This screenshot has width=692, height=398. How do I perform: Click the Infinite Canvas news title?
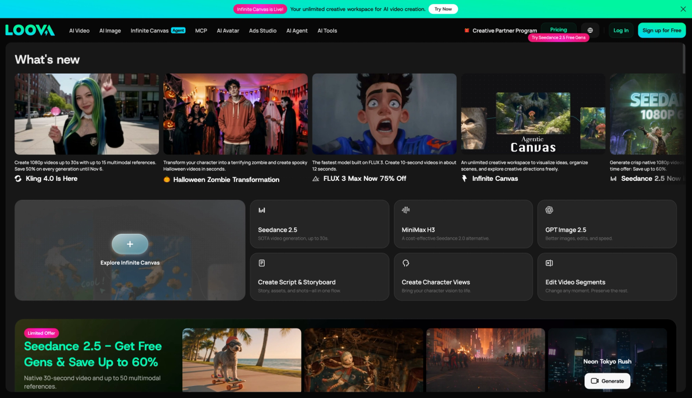tap(495, 179)
